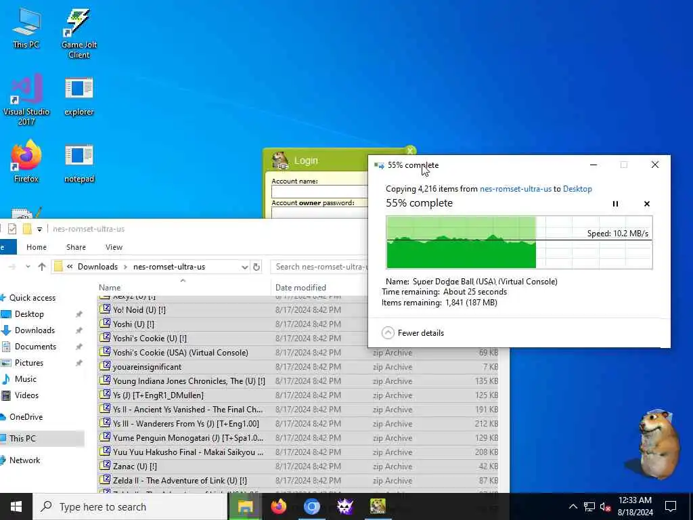Select OneDrive in the navigation pane
The width and height of the screenshot is (693, 520).
coord(26,417)
